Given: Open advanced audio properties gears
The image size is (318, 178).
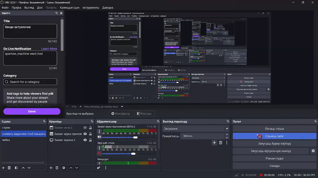Looking at the screenshot, I should [x=99, y=168].
